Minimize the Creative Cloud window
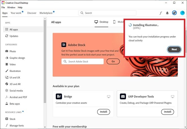187x129 pixels. pos(166,3)
